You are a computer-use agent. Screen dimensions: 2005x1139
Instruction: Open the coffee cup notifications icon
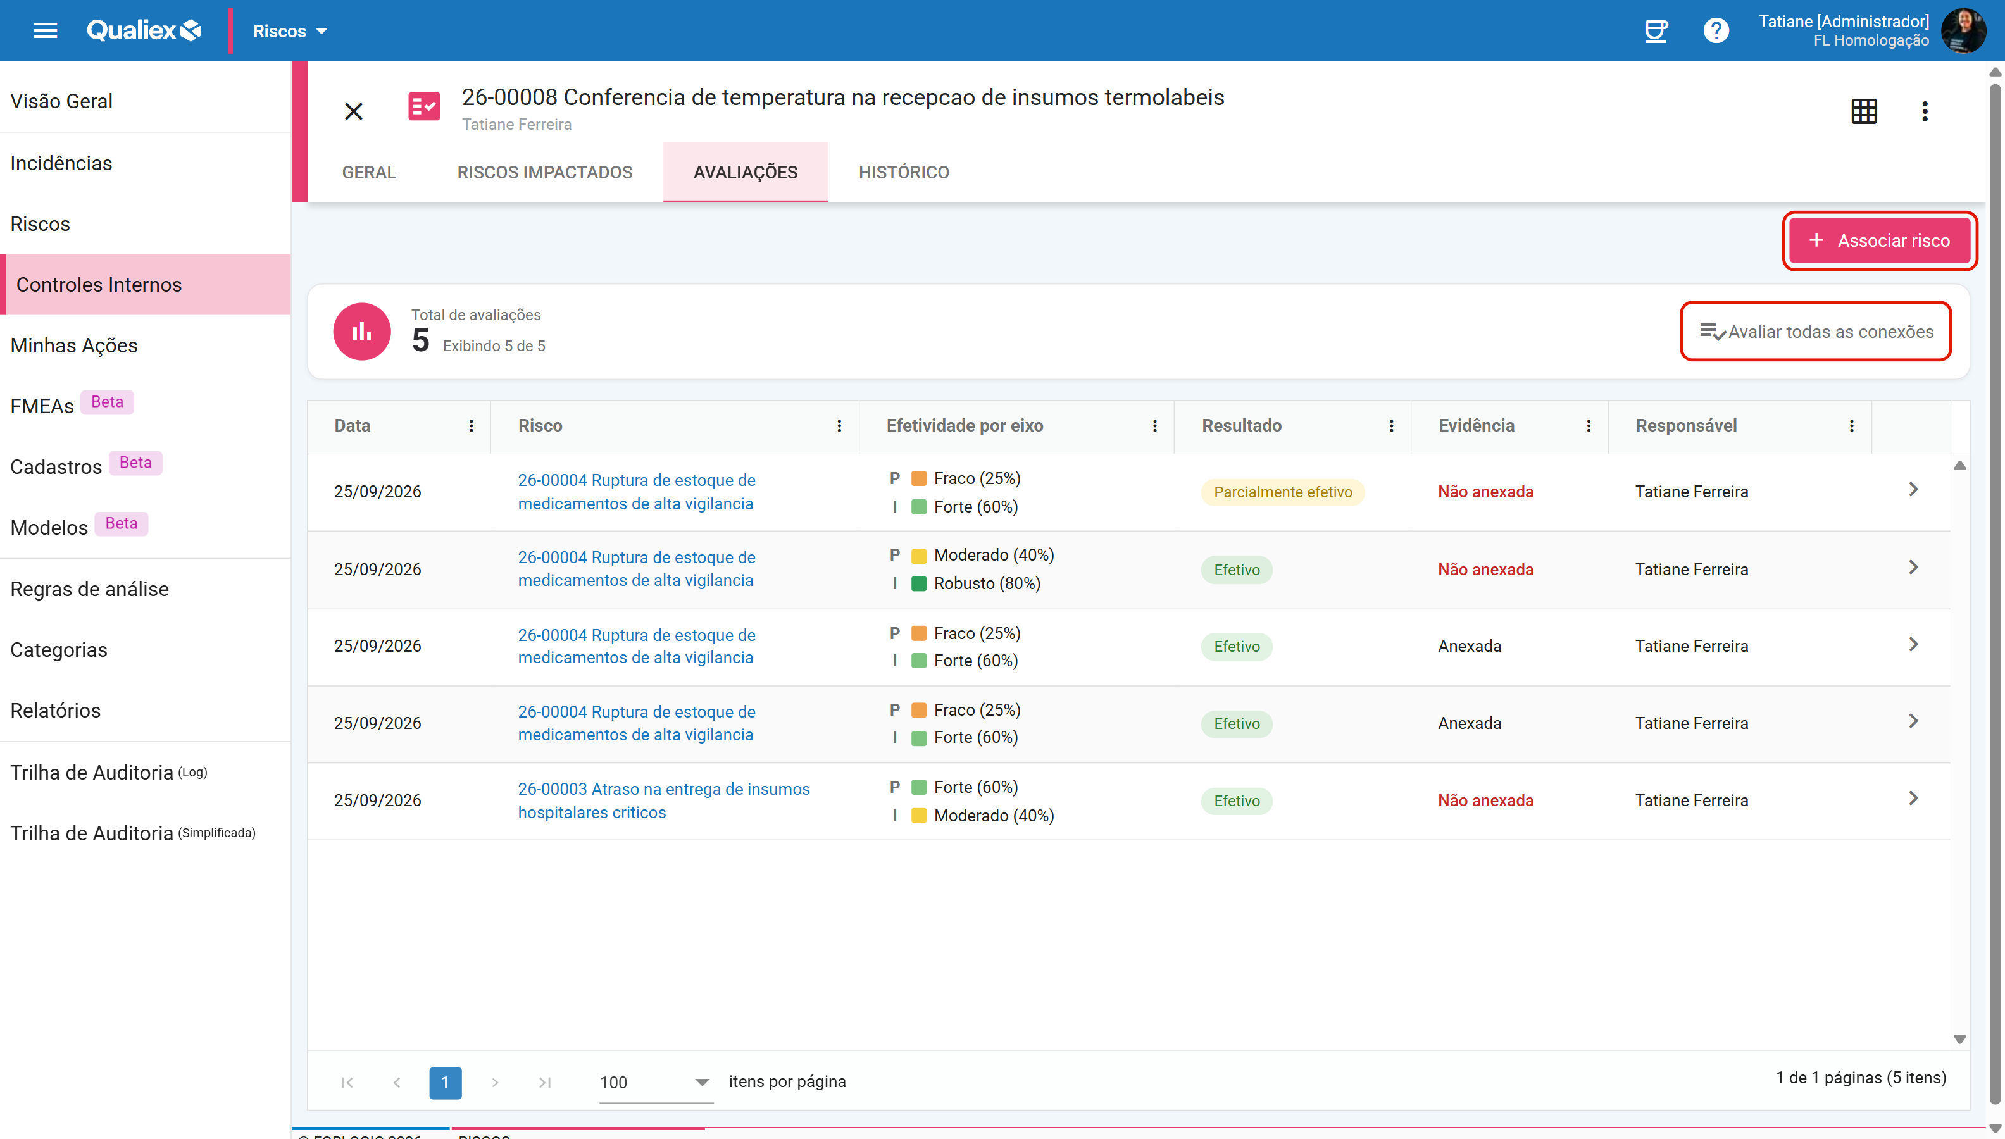click(x=1655, y=30)
